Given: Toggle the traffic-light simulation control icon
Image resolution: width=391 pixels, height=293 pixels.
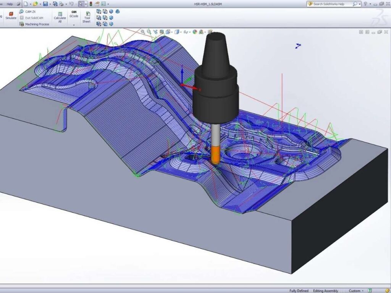Looking at the screenshot, I should (90, 4).
